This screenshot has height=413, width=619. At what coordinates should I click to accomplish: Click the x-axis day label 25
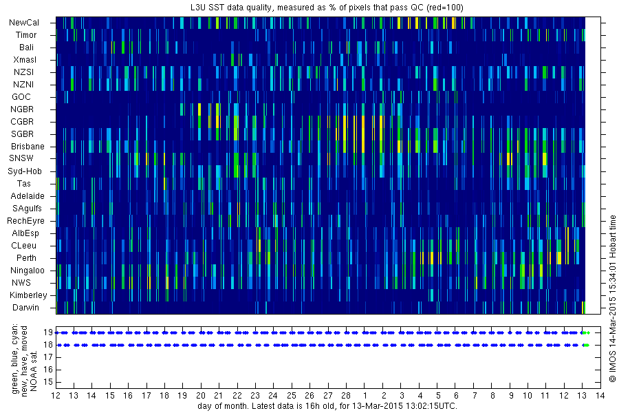click(x=292, y=396)
